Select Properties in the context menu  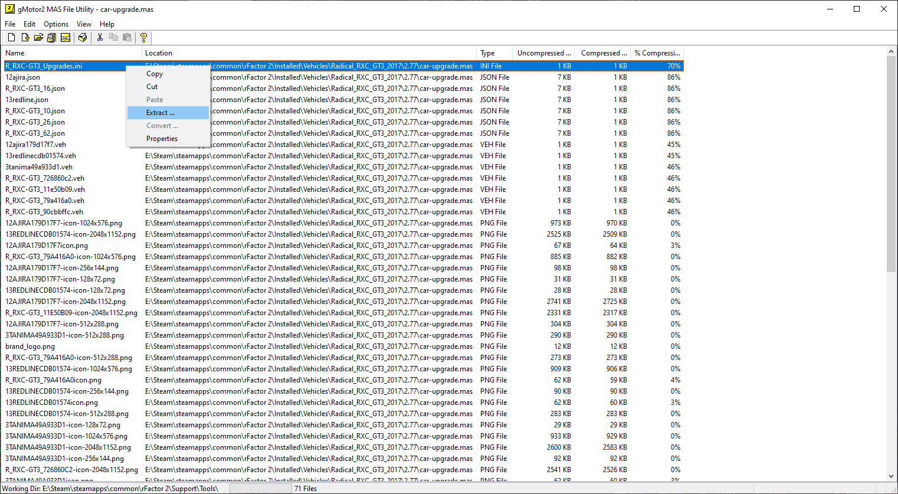pyautogui.click(x=162, y=139)
